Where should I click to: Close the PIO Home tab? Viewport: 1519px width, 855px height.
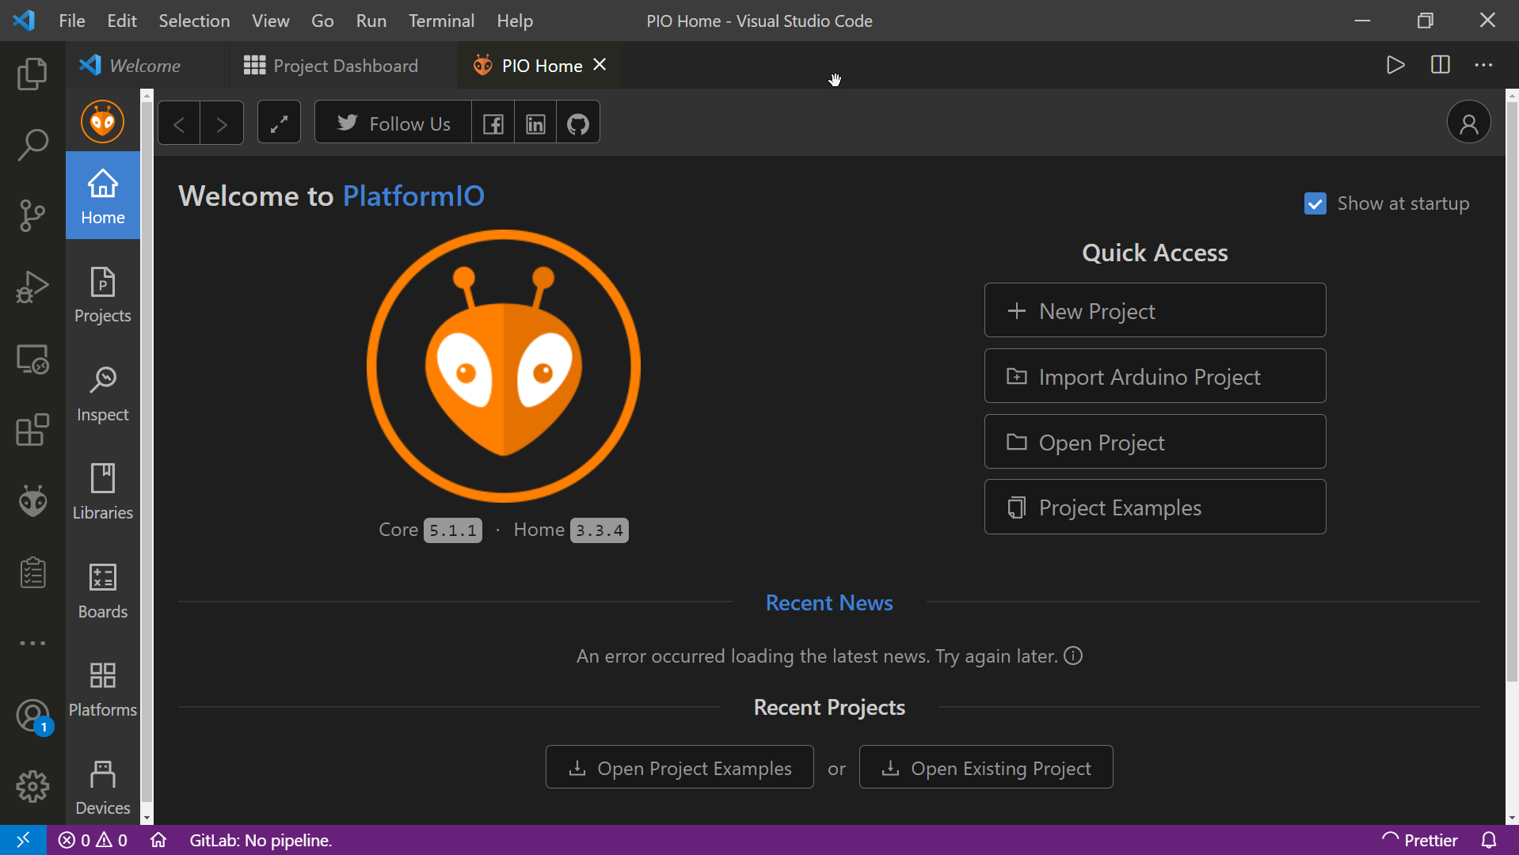pos(600,65)
